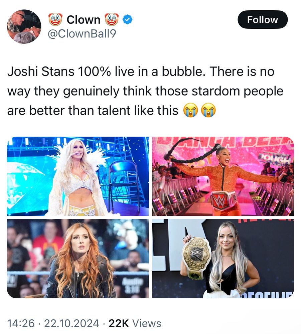Open photo of woman in orange swinging braid
Image resolution: width=301 pixels, height=334 pixels.
coord(223,176)
